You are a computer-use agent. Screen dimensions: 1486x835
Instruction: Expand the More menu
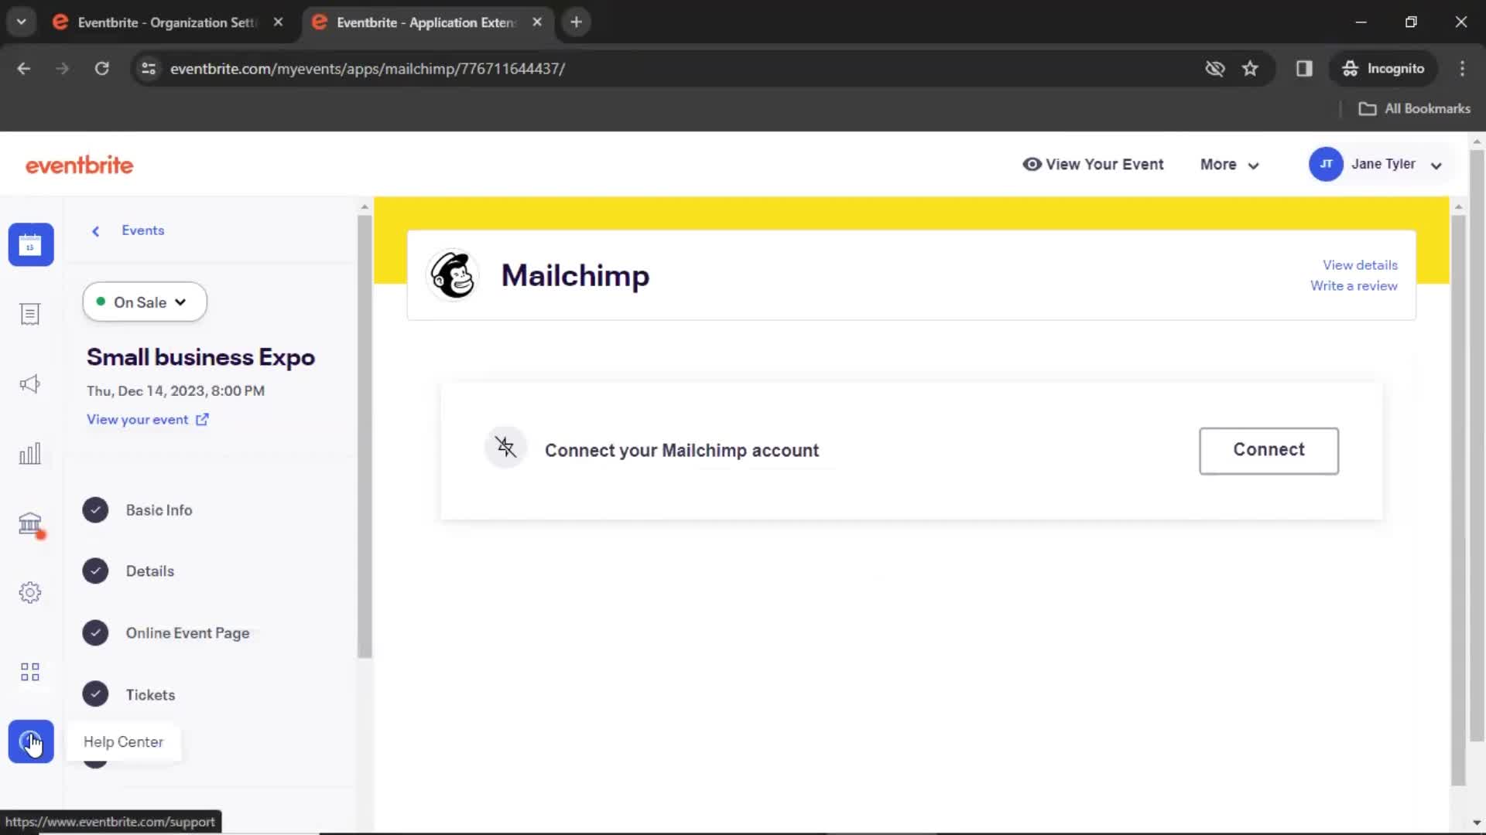coord(1230,165)
